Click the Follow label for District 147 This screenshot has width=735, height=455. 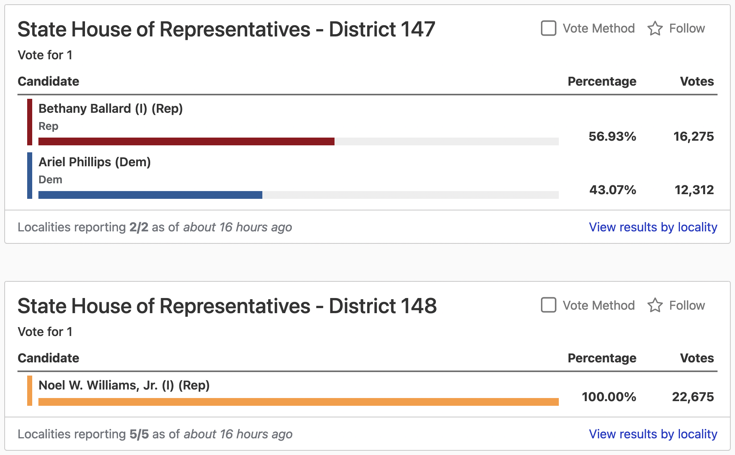[687, 28]
